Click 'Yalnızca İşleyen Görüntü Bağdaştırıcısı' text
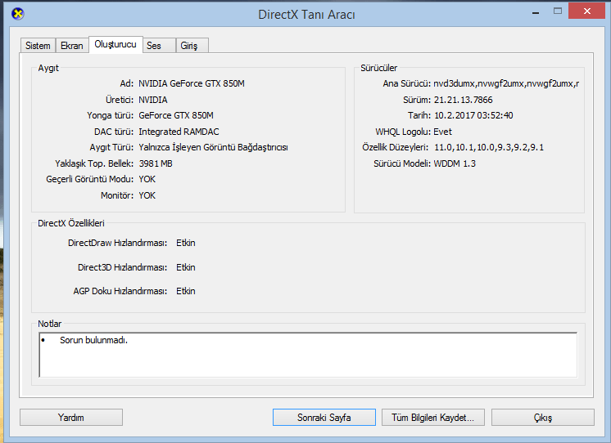Screen dimensions: 611x443 pyautogui.click(x=213, y=147)
